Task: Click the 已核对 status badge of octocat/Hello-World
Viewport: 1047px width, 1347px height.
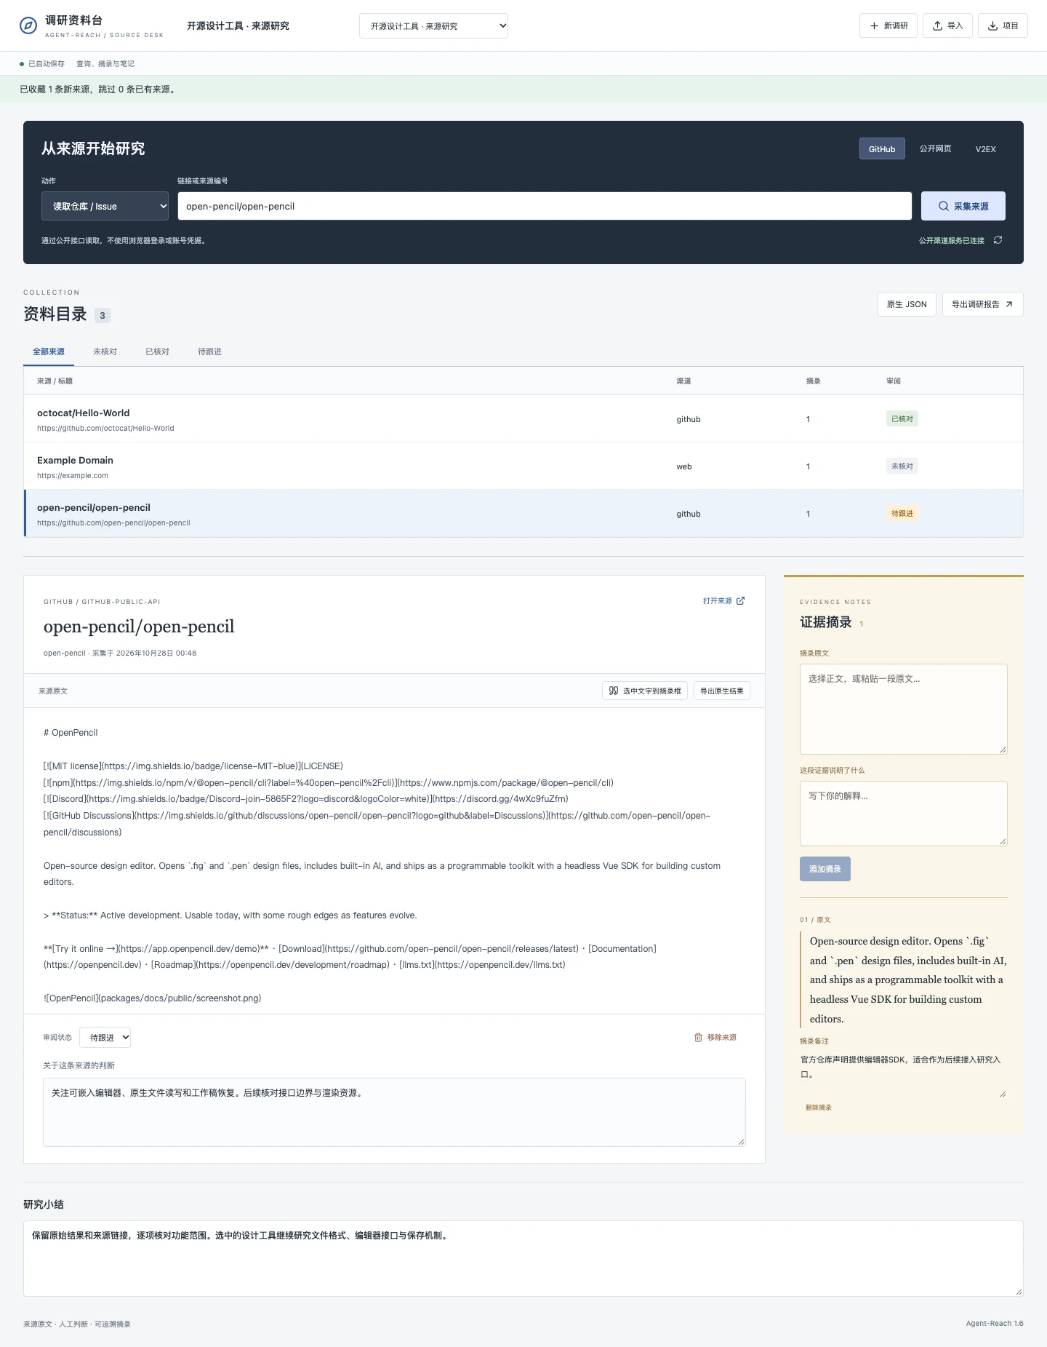Action: pyautogui.click(x=902, y=418)
